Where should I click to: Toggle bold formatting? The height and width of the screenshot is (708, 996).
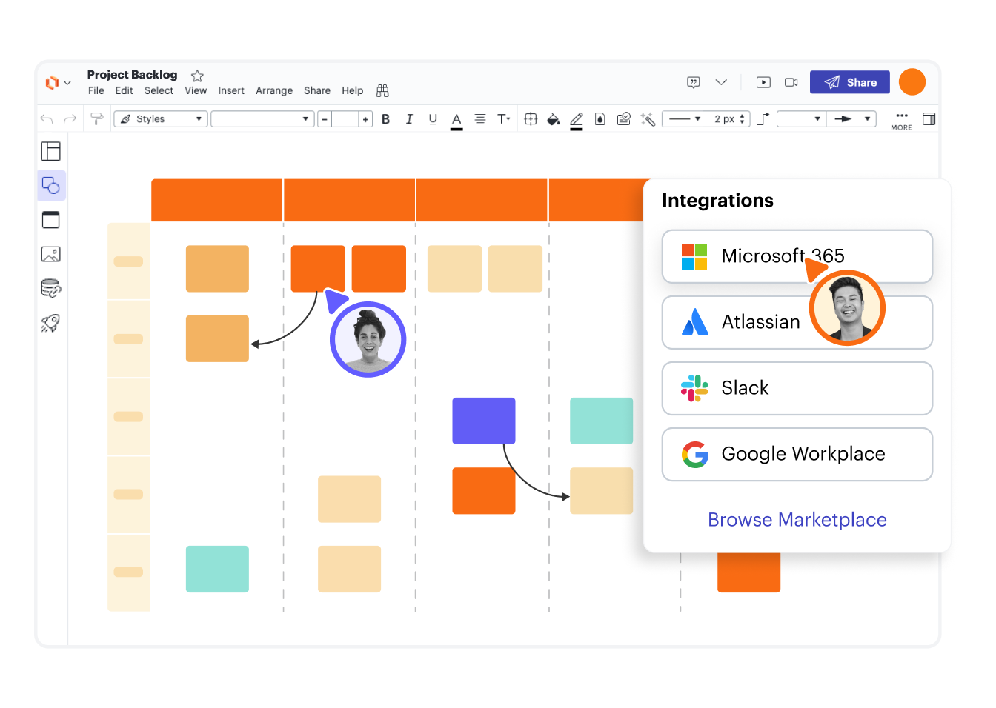(x=385, y=119)
